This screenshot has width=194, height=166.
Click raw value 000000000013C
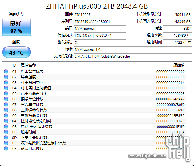171,77
